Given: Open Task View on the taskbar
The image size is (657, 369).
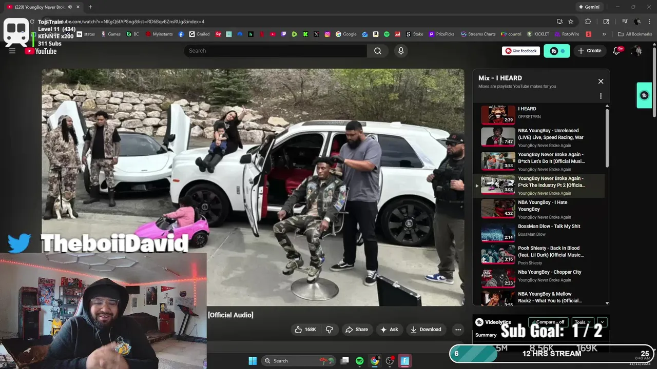Looking at the screenshot, I should coord(345,361).
